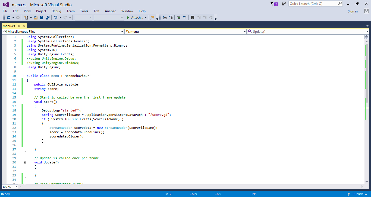Click the Redo arrow icon
This screenshot has width=371, height=197.
coord(65,18)
